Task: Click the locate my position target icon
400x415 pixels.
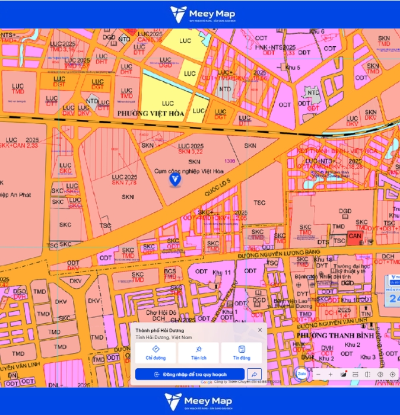Action: (393, 375)
